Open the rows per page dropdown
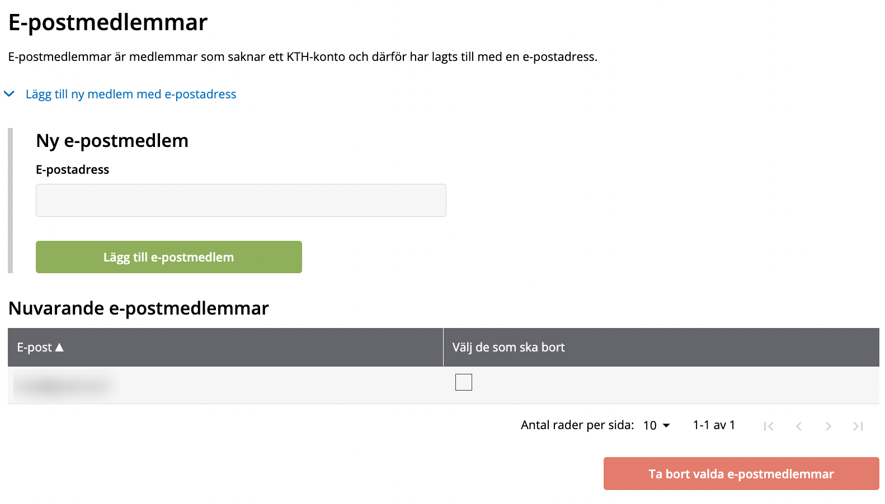885x504 pixels. [657, 426]
